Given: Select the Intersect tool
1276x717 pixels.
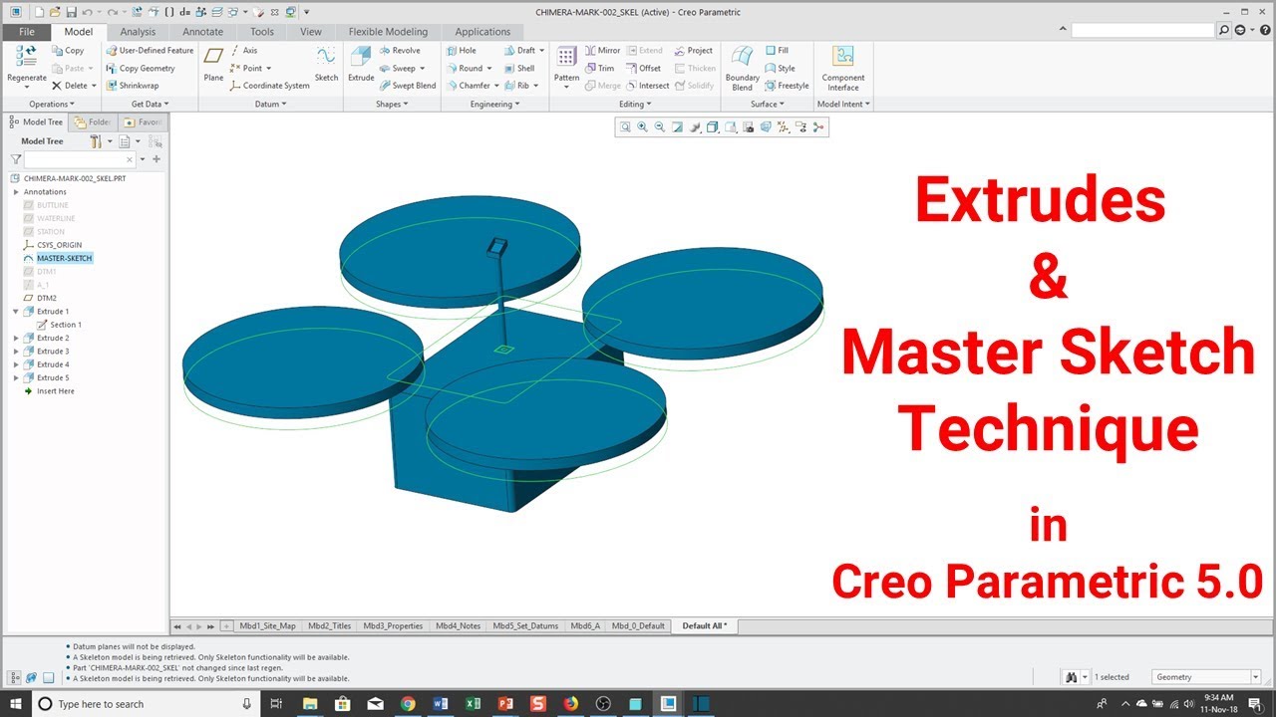Looking at the screenshot, I should [x=647, y=86].
